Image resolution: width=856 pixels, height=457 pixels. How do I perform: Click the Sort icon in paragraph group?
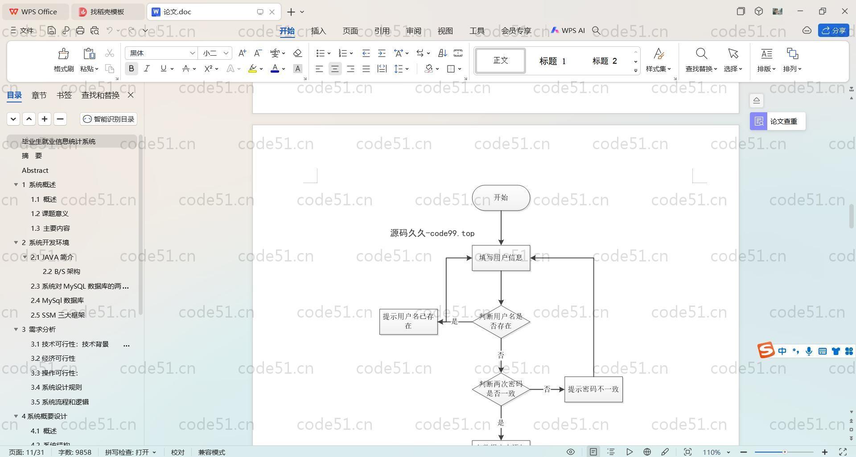coord(442,53)
